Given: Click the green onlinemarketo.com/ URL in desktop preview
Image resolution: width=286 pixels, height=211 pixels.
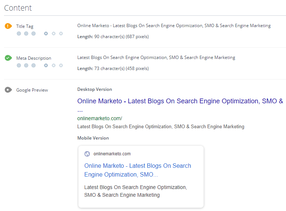Looking at the screenshot, I should click(100, 118).
